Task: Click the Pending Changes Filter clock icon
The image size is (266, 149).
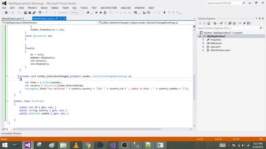Action: coord(215,23)
